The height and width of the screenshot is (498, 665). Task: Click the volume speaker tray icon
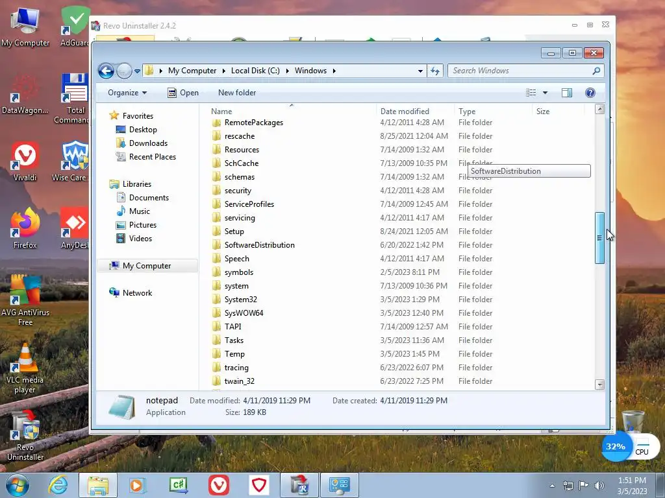599,485
